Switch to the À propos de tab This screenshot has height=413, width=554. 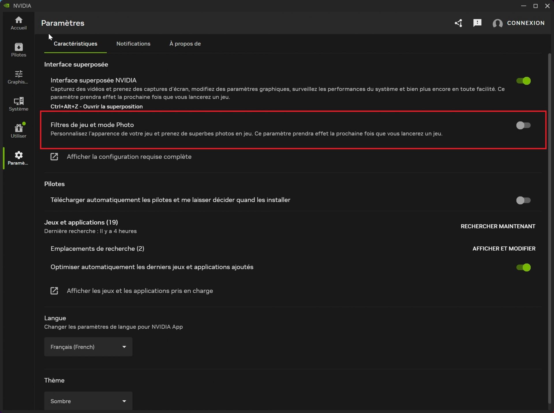point(185,44)
